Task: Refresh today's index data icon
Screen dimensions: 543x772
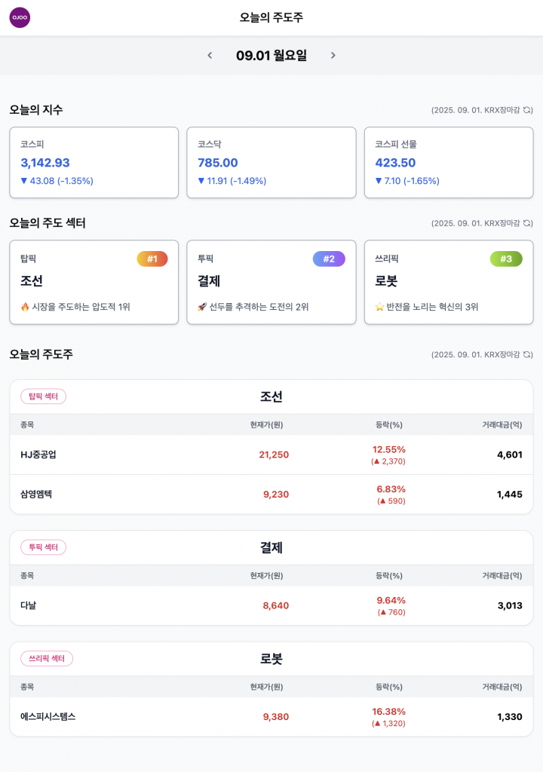Action: click(528, 110)
